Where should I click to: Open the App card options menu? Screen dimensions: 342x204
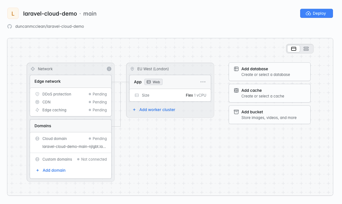click(203, 82)
